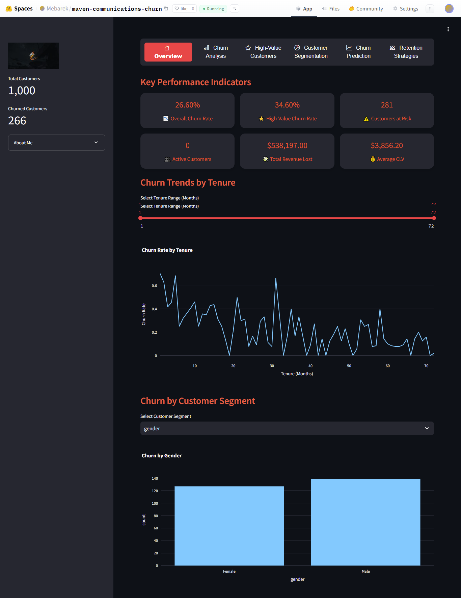Switch to the Files tab

[330, 8]
